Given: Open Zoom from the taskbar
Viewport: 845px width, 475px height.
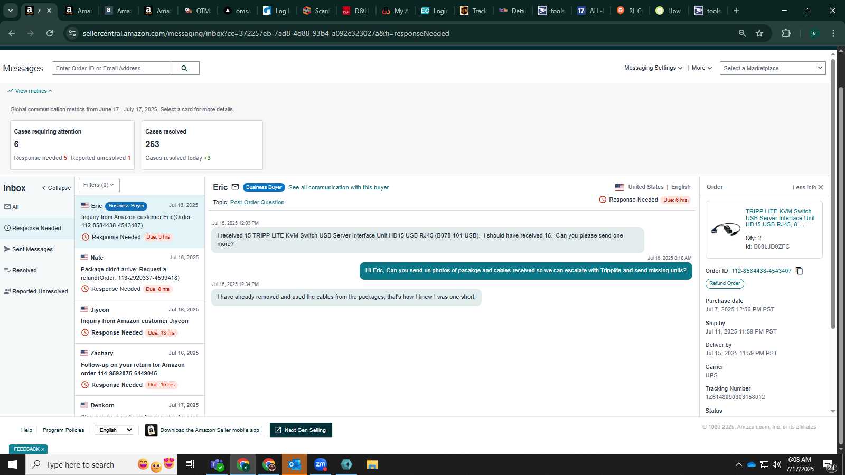Looking at the screenshot, I should (x=321, y=464).
